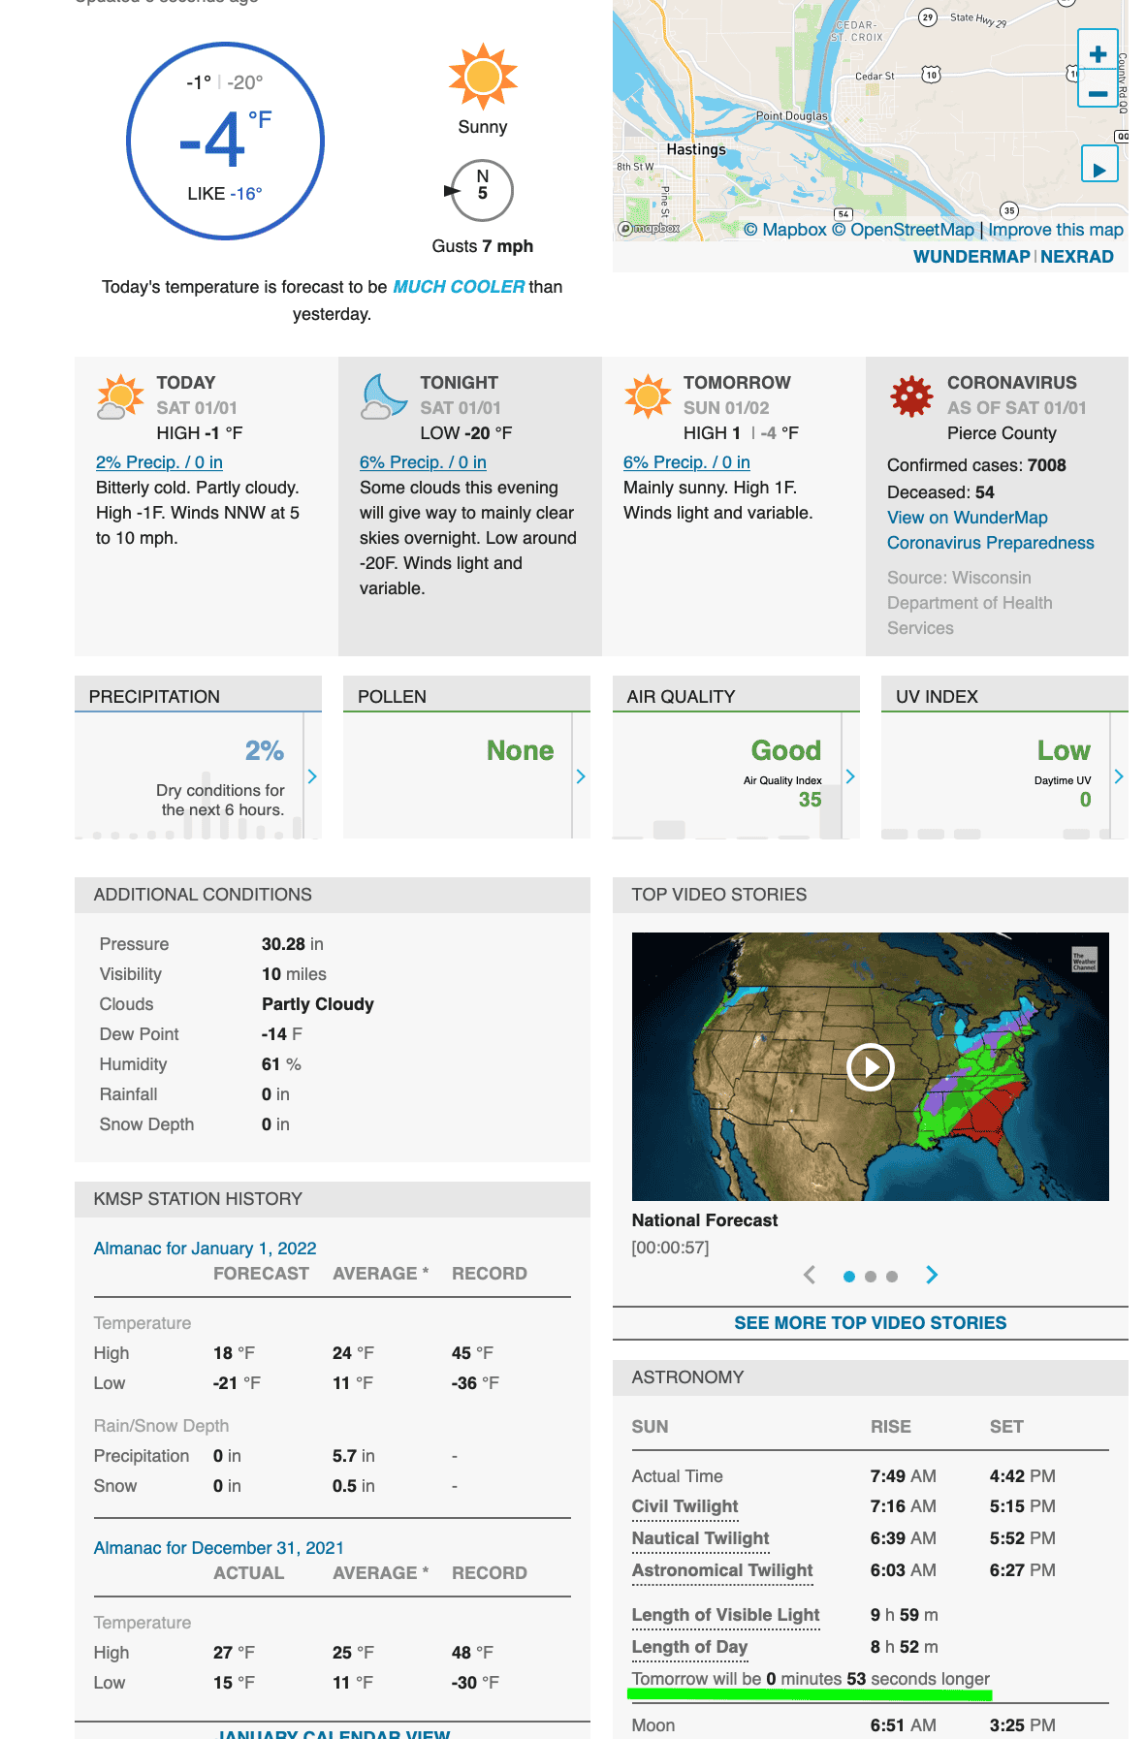Click See More Top Video Stories
1146x1739 pixels.
[871, 1323]
